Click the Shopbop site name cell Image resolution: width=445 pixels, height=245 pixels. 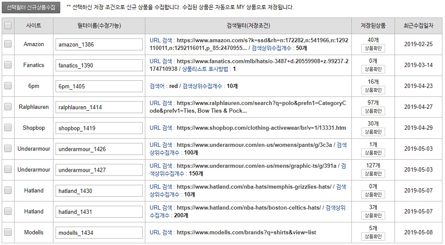(34, 128)
